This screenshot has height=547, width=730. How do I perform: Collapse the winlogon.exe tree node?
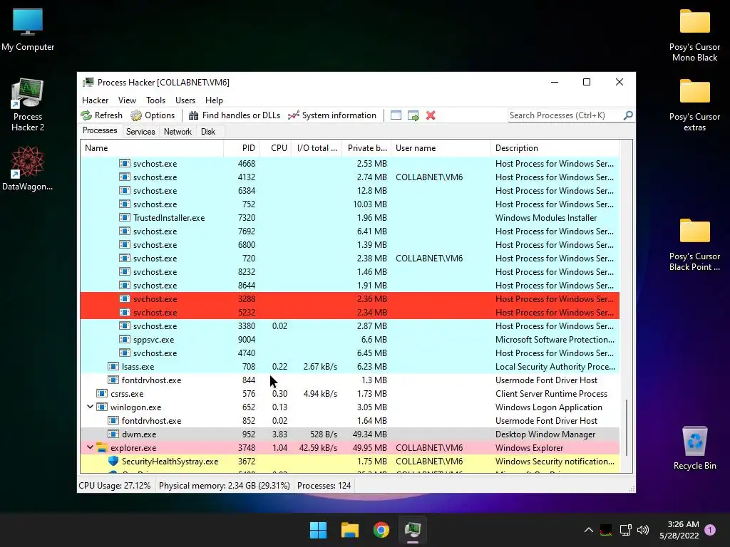click(90, 407)
